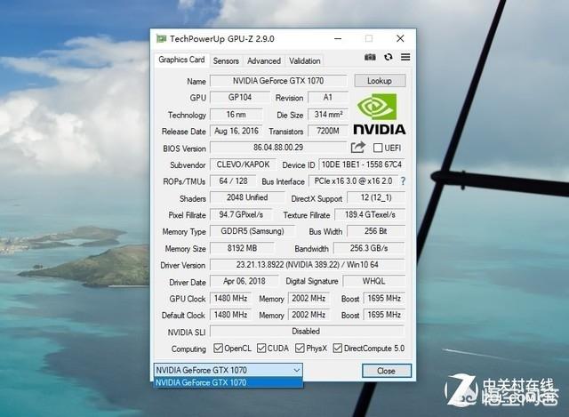Click the Shaders value 2048 Unified
Image resolution: width=569 pixels, height=417 pixels.
point(247,197)
